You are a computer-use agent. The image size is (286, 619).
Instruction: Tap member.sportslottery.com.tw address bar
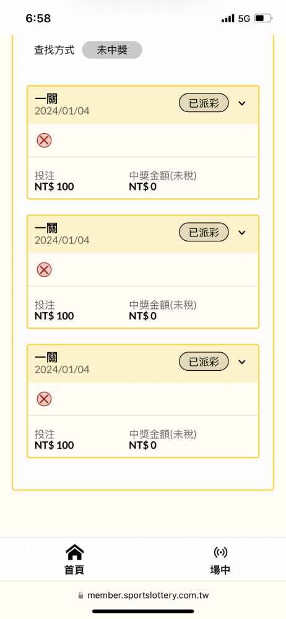coord(143,595)
